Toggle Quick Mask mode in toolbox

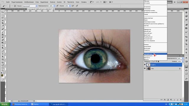3,79
